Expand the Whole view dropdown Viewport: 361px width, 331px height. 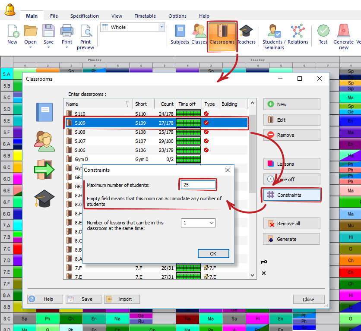(162, 27)
